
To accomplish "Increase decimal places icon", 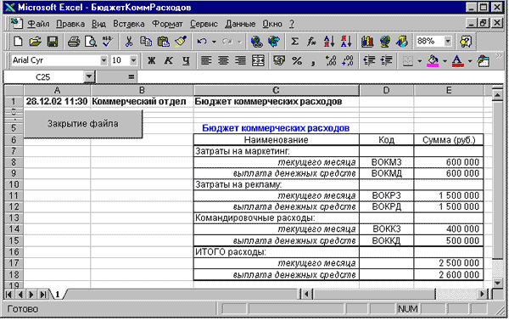I will pyautogui.click(x=331, y=60).
